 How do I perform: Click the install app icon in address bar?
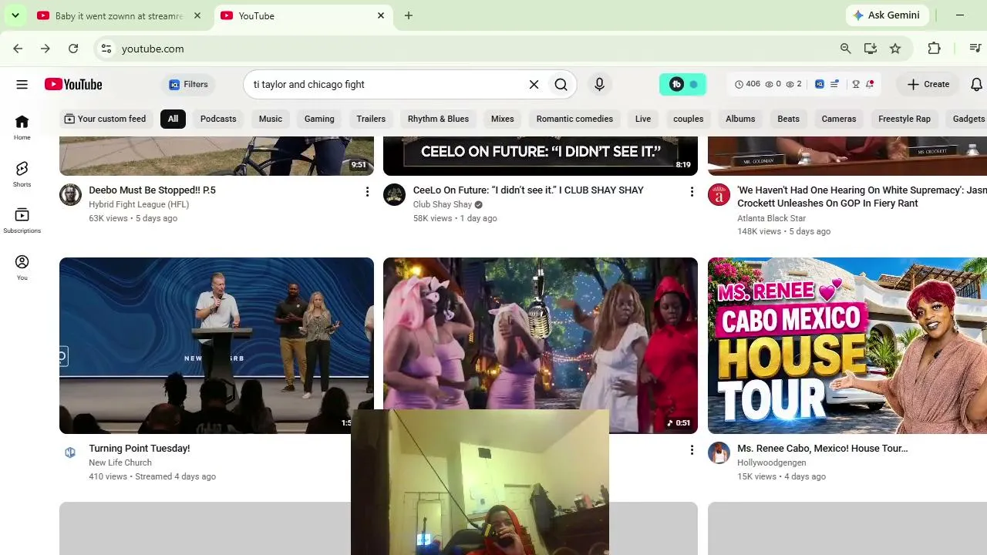pyautogui.click(x=871, y=49)
